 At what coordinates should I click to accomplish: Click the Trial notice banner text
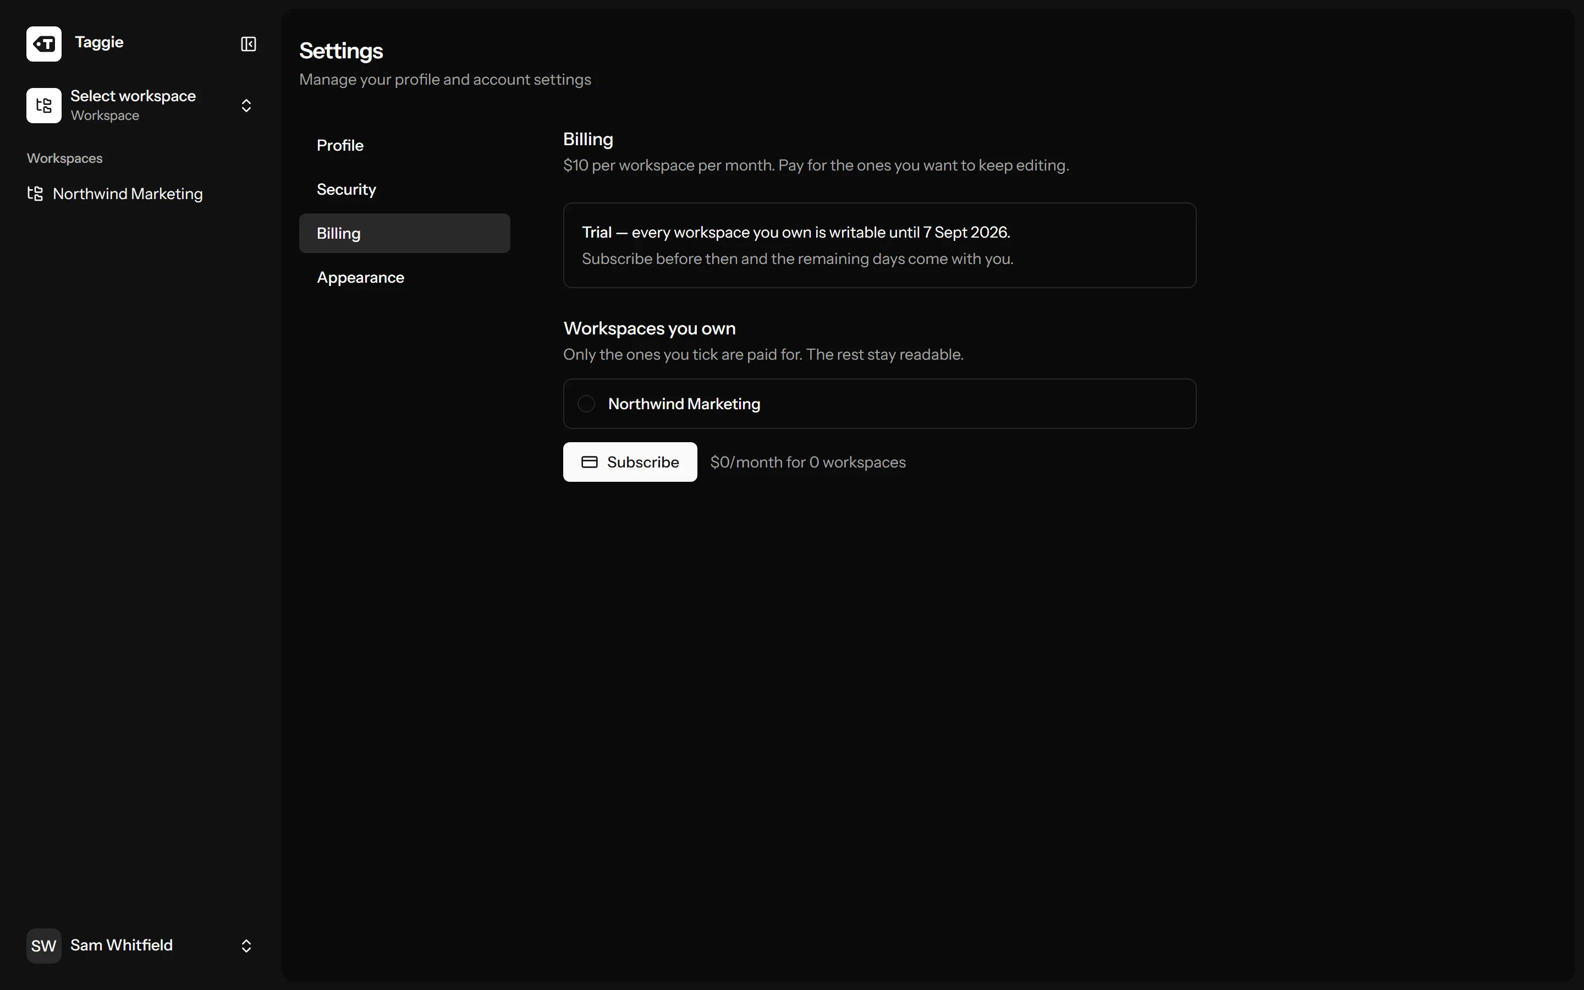tap(796, 233)
